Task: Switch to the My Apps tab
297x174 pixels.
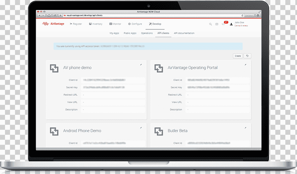Action: click(114, 33)
